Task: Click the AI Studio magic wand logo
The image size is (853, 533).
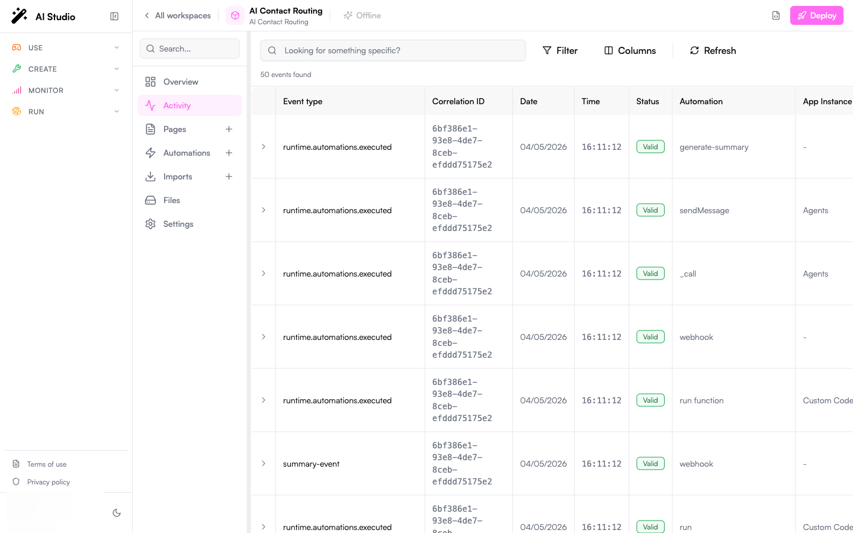Action: [x=20, y=16]
